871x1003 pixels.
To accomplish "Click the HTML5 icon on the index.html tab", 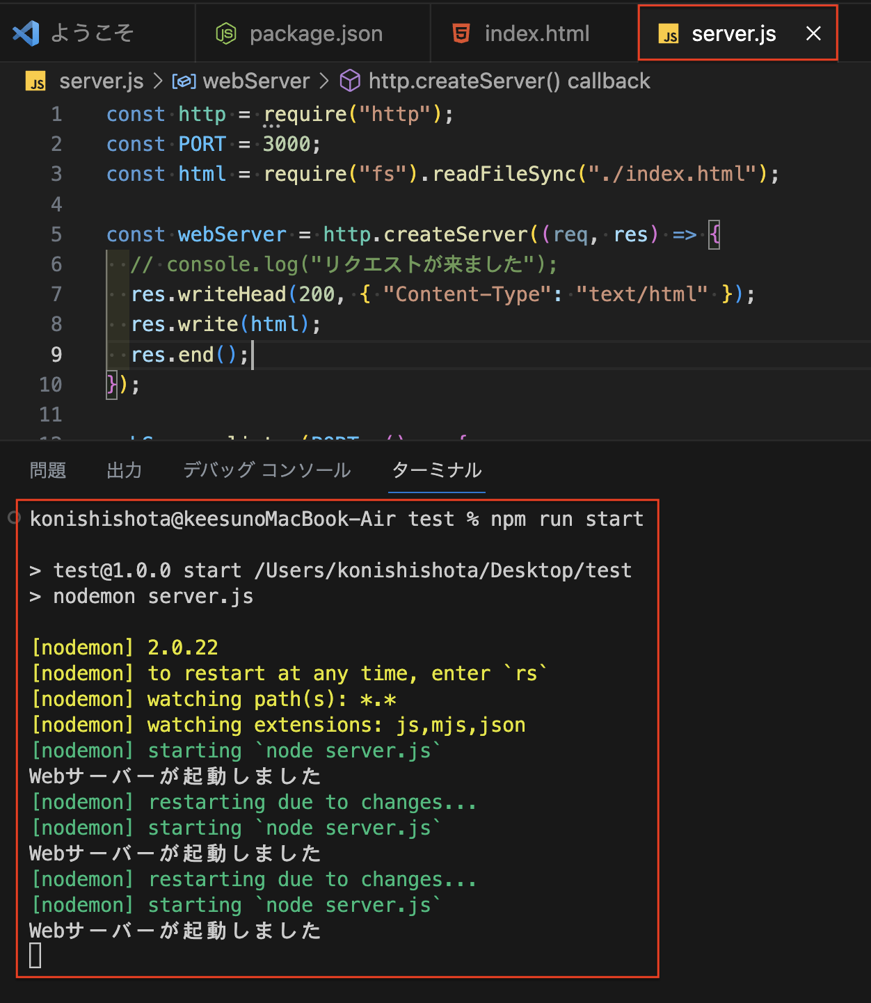I will pyautogui.click(x=460, y=33).
